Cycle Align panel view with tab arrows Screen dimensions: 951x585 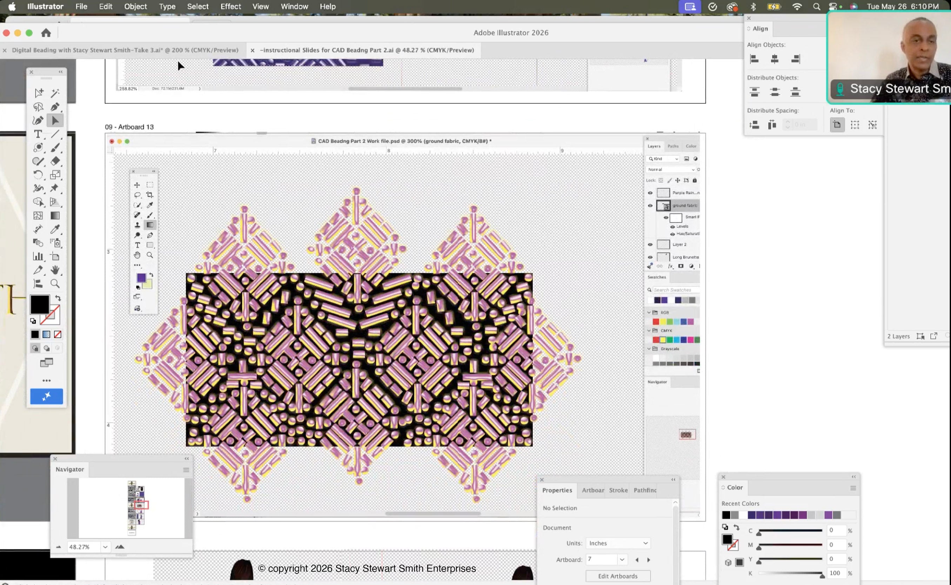click(x=749, y=29)
